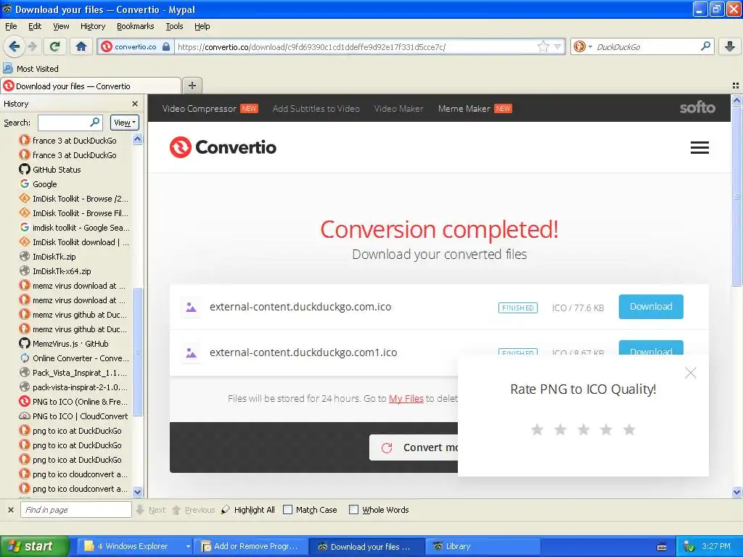The height and width of the screenshot is (557, 743).
Task: Rate one star for conversion quality
Action: pos(537,429)
